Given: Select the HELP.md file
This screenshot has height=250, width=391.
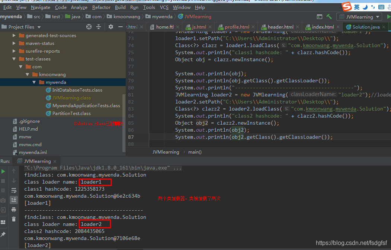Looking at the screenshot, I should point(25,129).
